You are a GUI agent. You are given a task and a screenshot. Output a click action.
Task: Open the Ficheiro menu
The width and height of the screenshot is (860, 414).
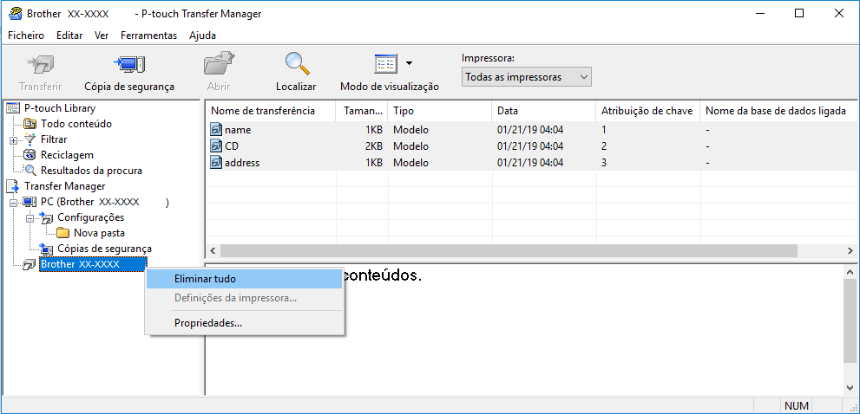click(26, 36)
